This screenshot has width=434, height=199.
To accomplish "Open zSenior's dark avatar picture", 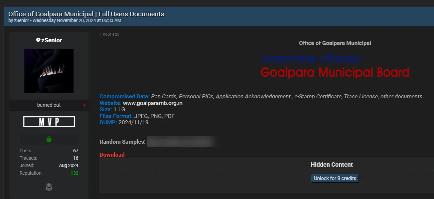I will [x=49, y=71].
